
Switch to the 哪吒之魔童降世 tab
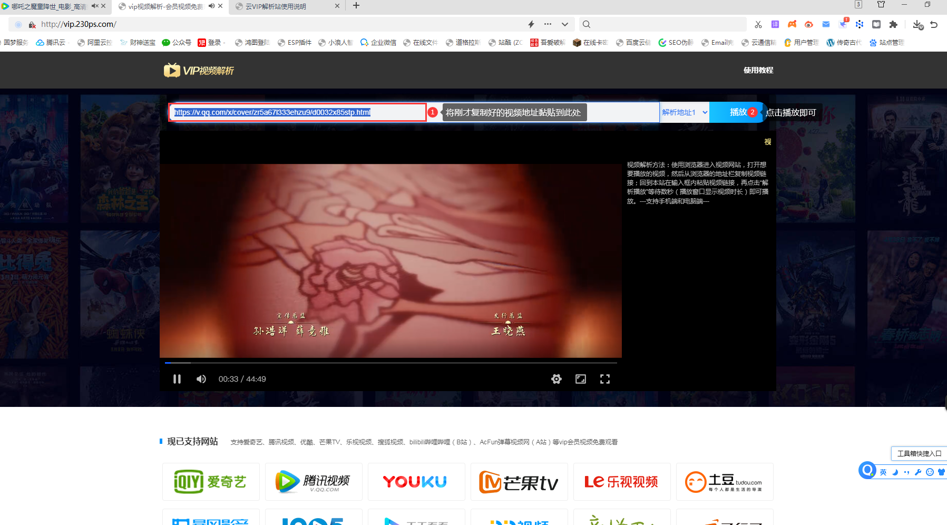(x=48, y=6)
